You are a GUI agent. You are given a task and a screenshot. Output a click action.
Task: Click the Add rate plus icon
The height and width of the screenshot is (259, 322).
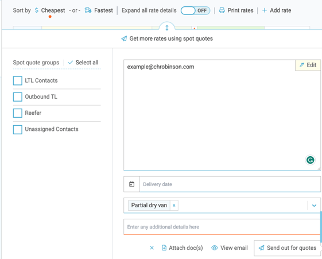point(265,10)
